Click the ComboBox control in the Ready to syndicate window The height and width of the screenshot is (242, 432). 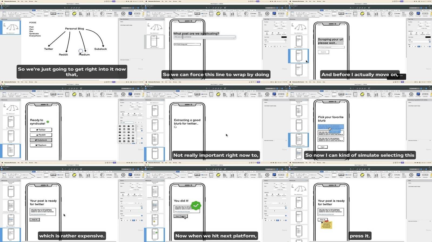[137, 94]
